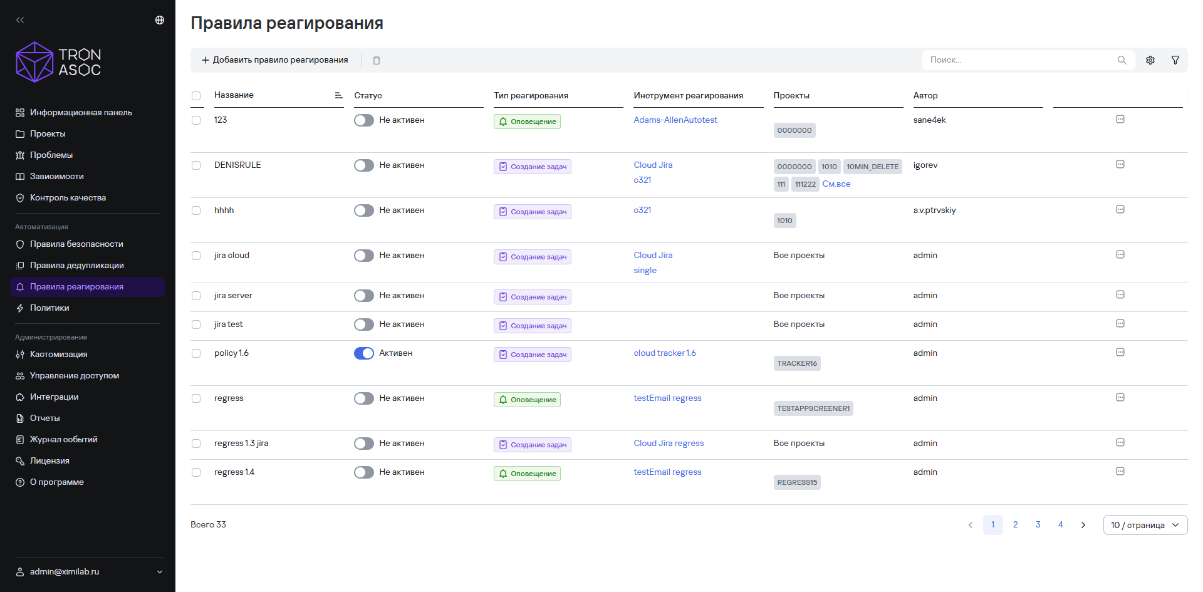Image resolution: width=1203 pixels, height=592 pixels.
Task: Click the search magnifier icon
Action: tap(1122, 60)
